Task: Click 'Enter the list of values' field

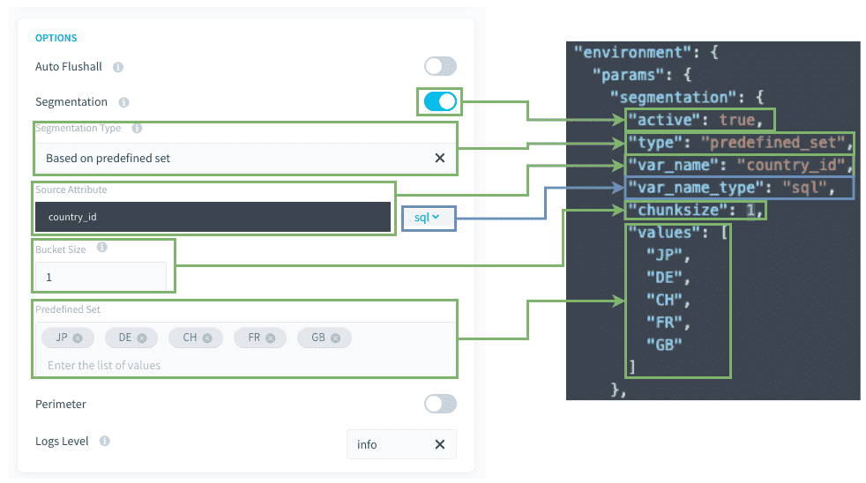Action: click(104, 366)
